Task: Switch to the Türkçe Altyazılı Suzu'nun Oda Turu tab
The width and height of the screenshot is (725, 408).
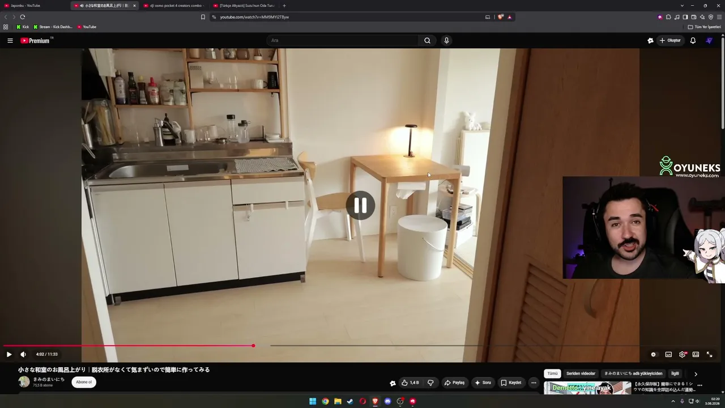Action: pyautogui.click(x=244, y=6)
